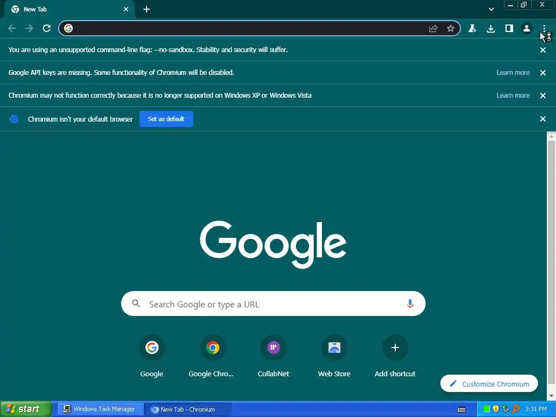Click the Set as default button
Viewport: 556px width, 417px height.
tap(166, 119)
